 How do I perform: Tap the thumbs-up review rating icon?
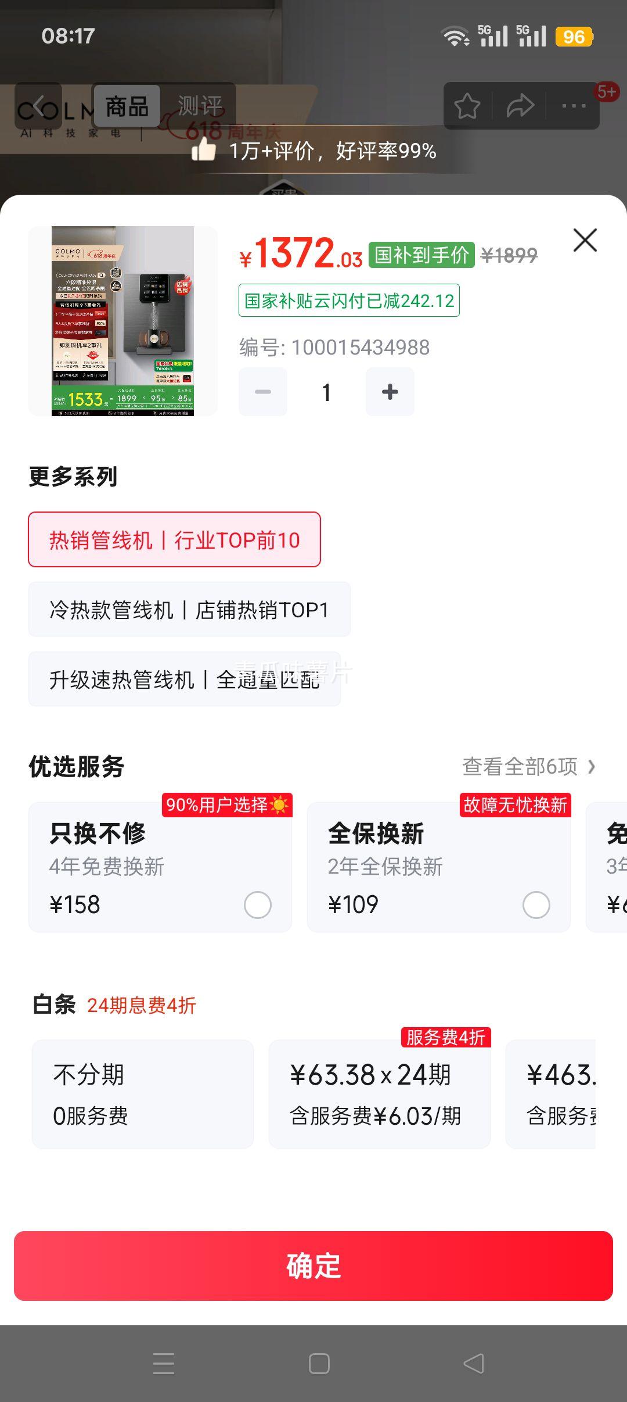[x=204, y=150]
